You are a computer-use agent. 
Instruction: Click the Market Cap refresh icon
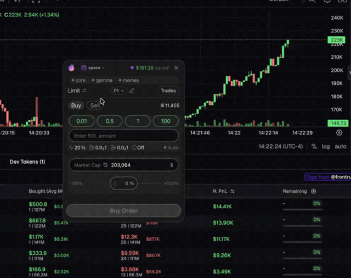pos(105,165)
